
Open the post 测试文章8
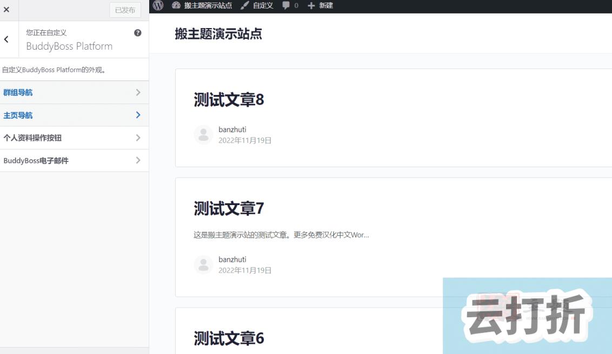click(229, 100)
